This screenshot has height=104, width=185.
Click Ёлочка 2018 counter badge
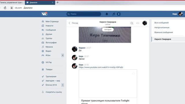pyautogui.click(x=63, y=85)
